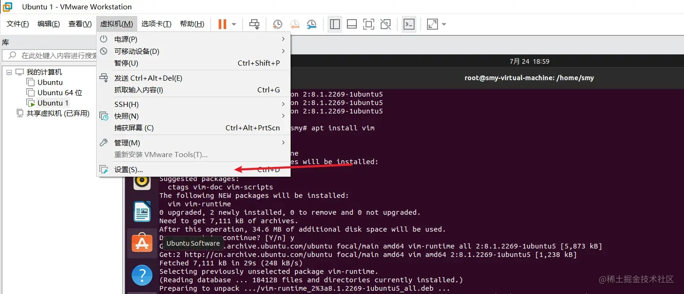The width and height of the screenshot is (684, 294).
Task: Collapse the 我的计算机 tree node
Action: [9, 72]
